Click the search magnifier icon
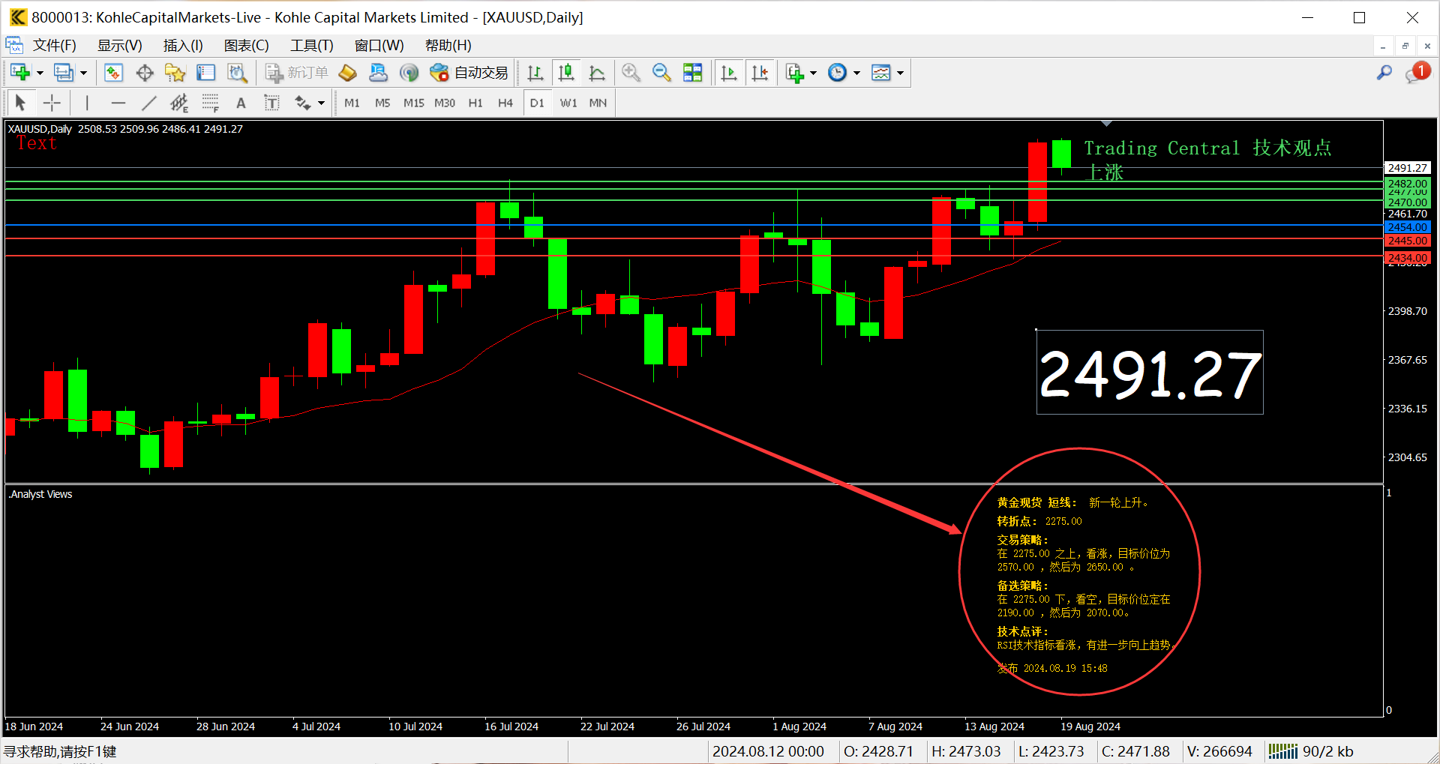 click(x=1384, y=73)
